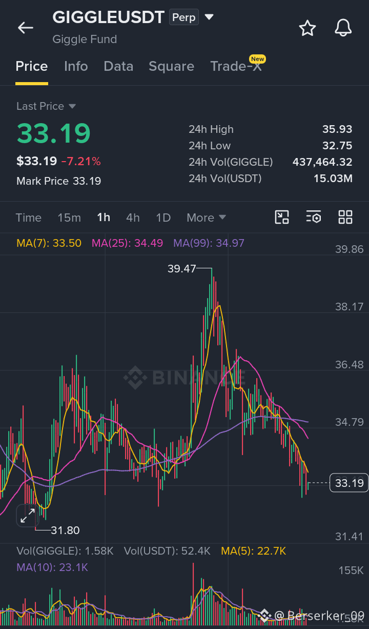
Task: Open the More timeframes dropdown
Action: pos(206,218)
